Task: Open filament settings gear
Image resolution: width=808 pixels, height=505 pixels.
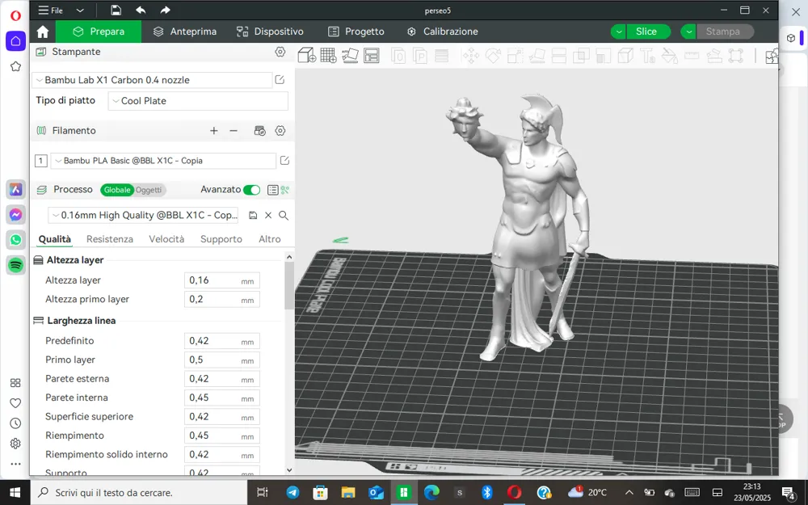Action: 280,131
